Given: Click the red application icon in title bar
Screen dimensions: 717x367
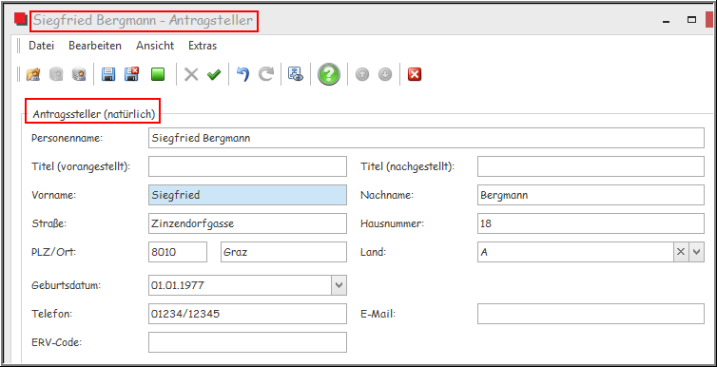Looking at the screenshot, I should click(x=21, y=19).
